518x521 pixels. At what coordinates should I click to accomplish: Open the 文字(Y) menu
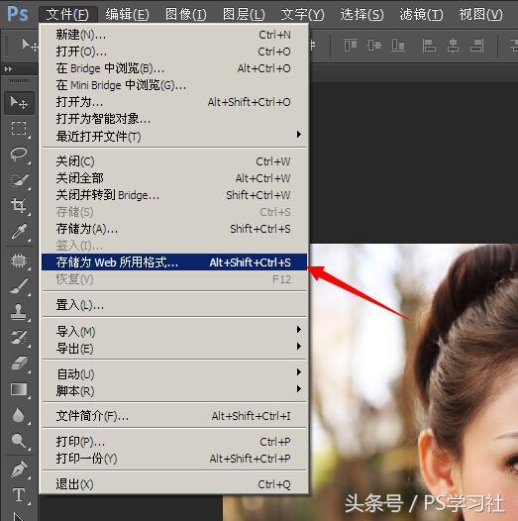[302, 14]
